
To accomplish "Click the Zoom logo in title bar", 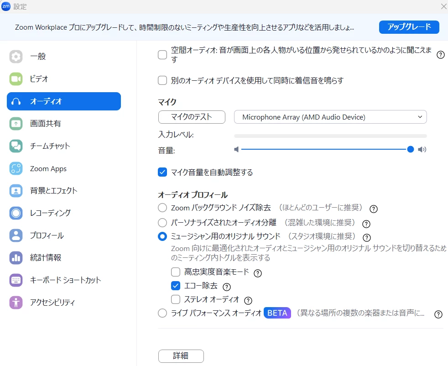I will [6, 6].
